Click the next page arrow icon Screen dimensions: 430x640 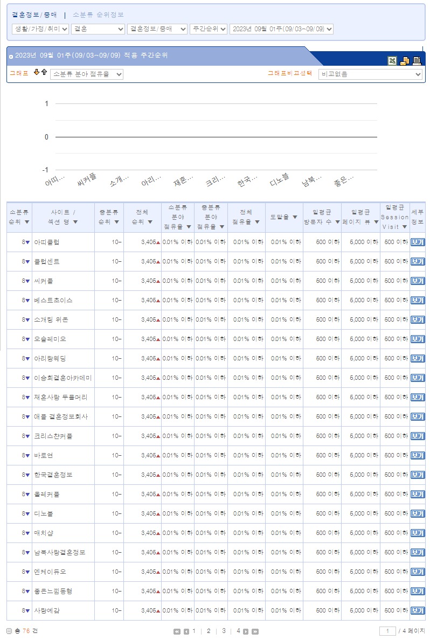(246, 631)
